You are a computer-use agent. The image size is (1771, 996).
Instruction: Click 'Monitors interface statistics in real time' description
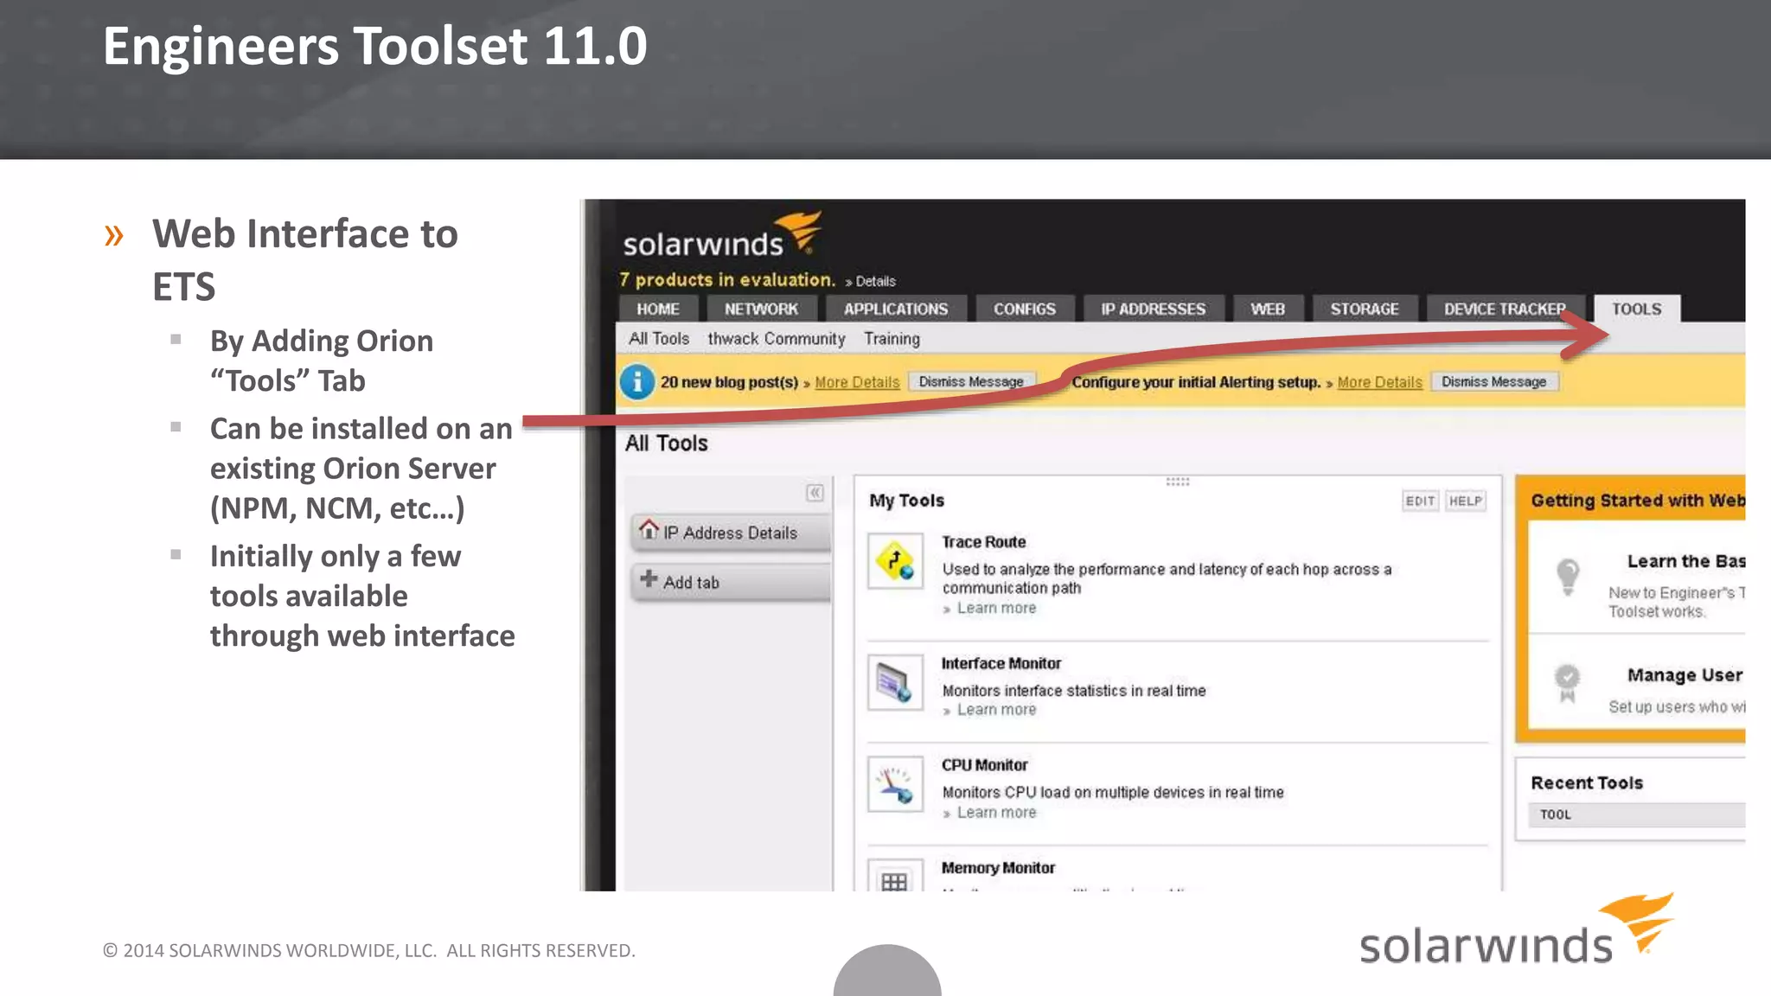1074,691
